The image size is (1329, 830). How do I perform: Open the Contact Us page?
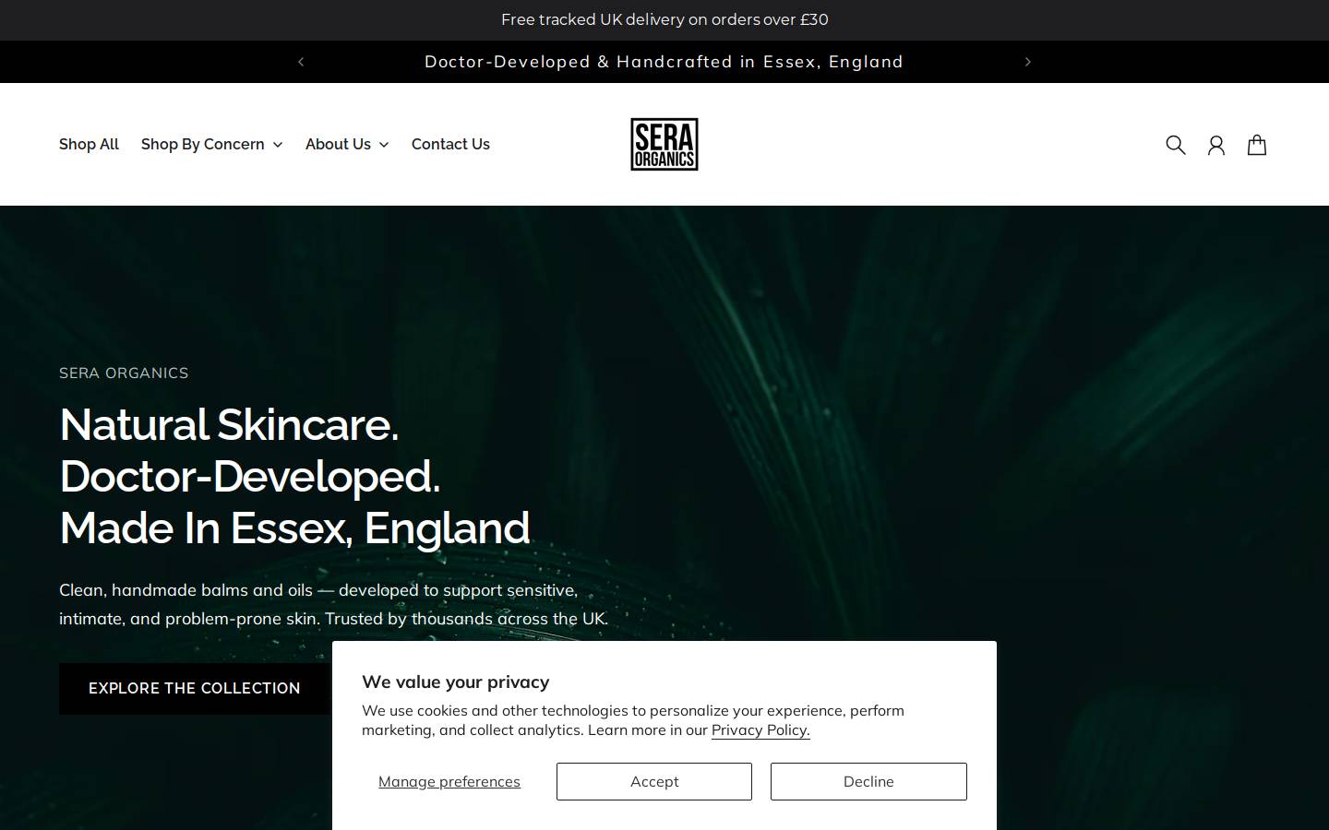450,144
